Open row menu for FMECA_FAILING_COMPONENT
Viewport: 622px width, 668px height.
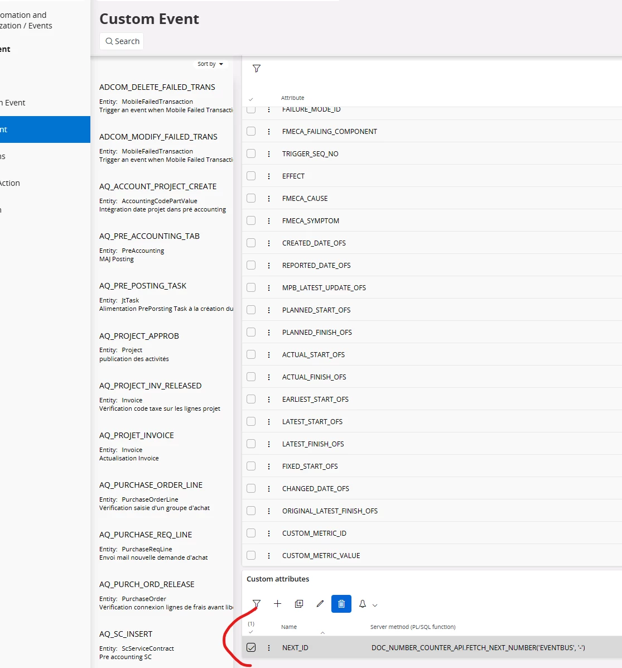point(269,132)
